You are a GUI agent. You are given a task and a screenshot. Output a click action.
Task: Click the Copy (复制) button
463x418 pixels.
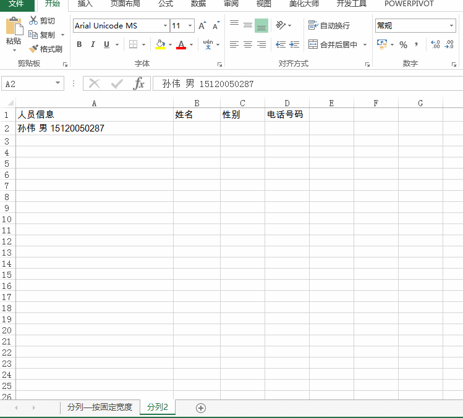[43, 35]
